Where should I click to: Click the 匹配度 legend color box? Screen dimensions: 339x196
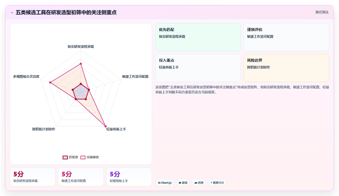65,157
